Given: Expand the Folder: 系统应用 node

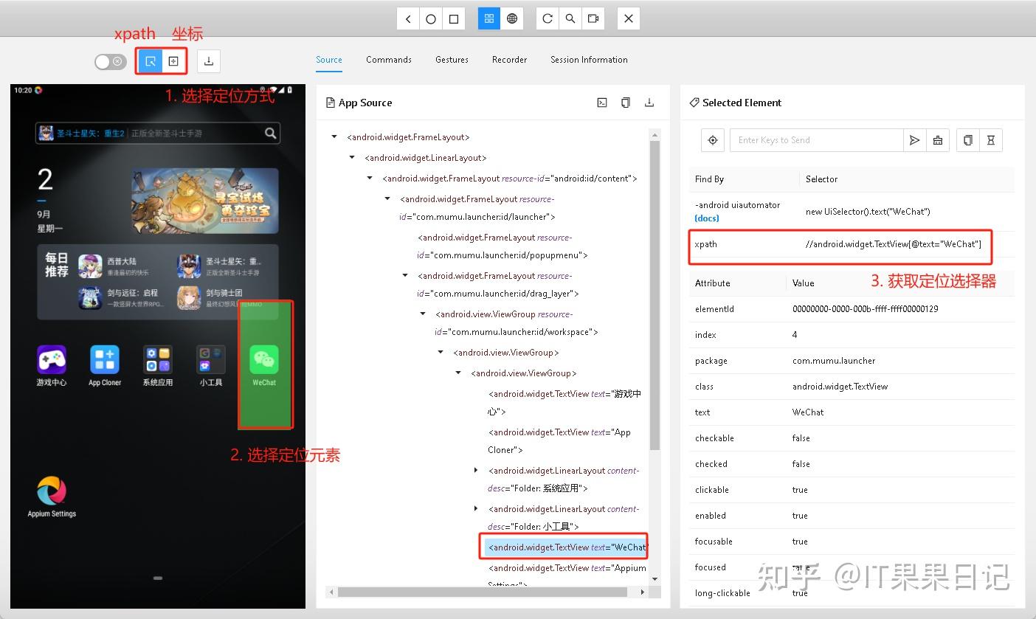Looking at the screenshot, I should [x=476, y=470].
